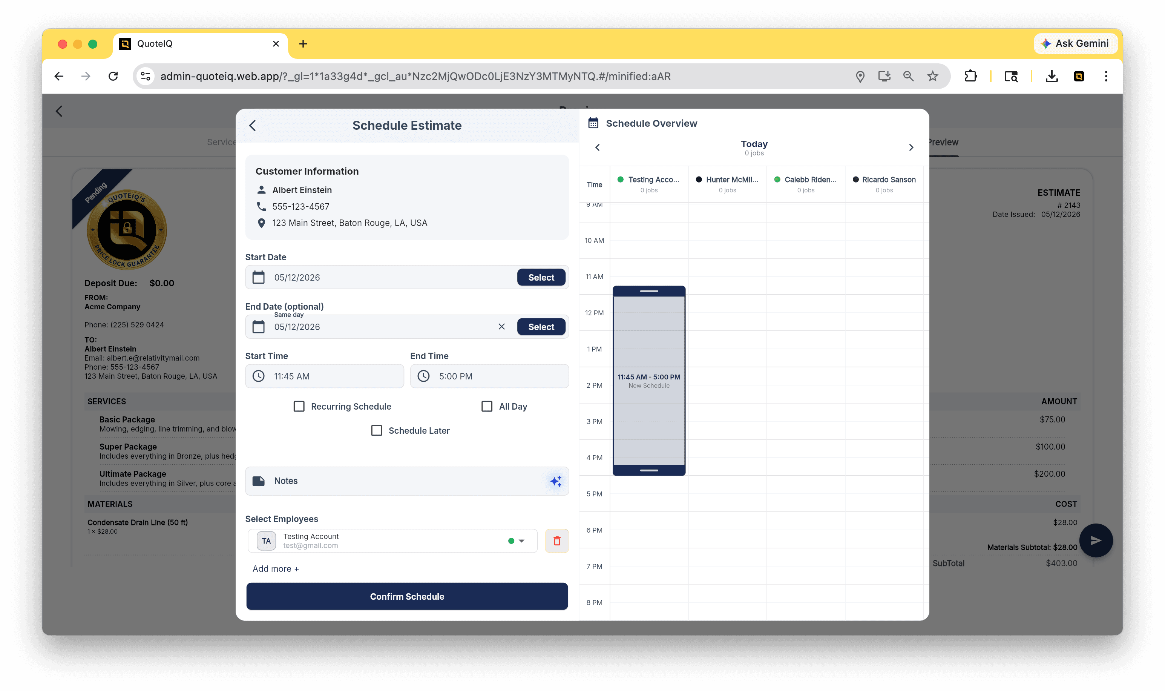
Task: Click the 11:45 AM - 5:00 PM schedule block
Action: [x=649, y=381]
